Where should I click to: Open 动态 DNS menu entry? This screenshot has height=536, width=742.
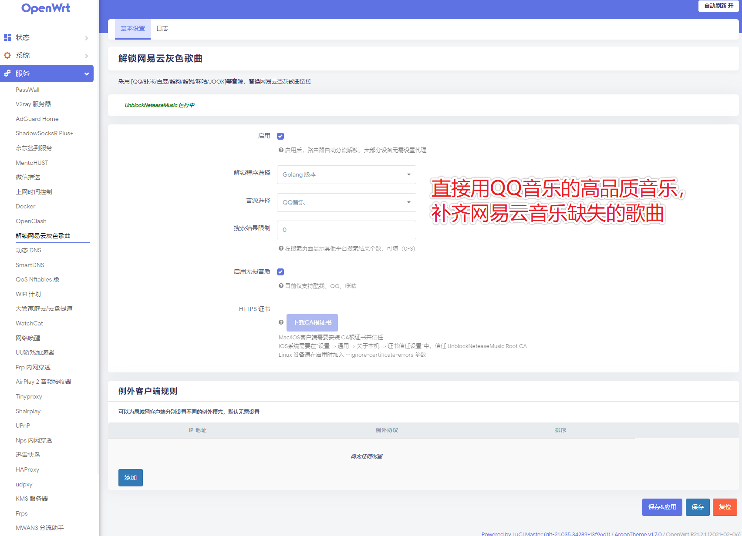28,250
